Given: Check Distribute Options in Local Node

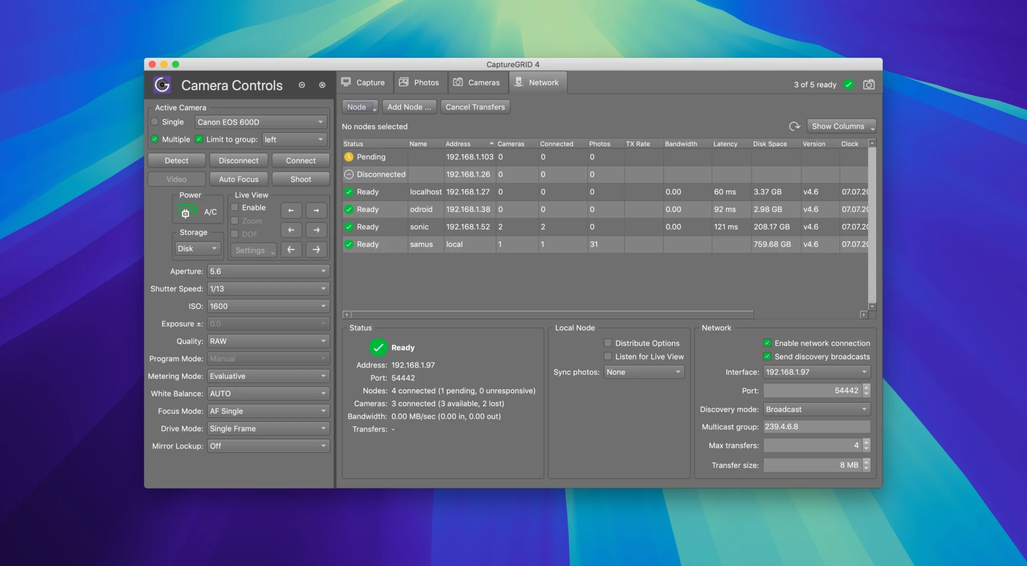Looking at the screenshot, I should [x=608, y=343].
